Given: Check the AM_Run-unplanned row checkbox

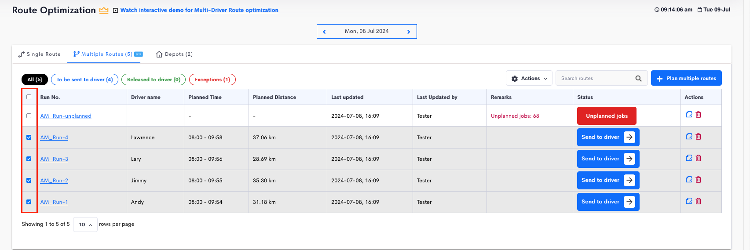Looking at the screenshot, I should pyautogui.click(x=29, y=116).
